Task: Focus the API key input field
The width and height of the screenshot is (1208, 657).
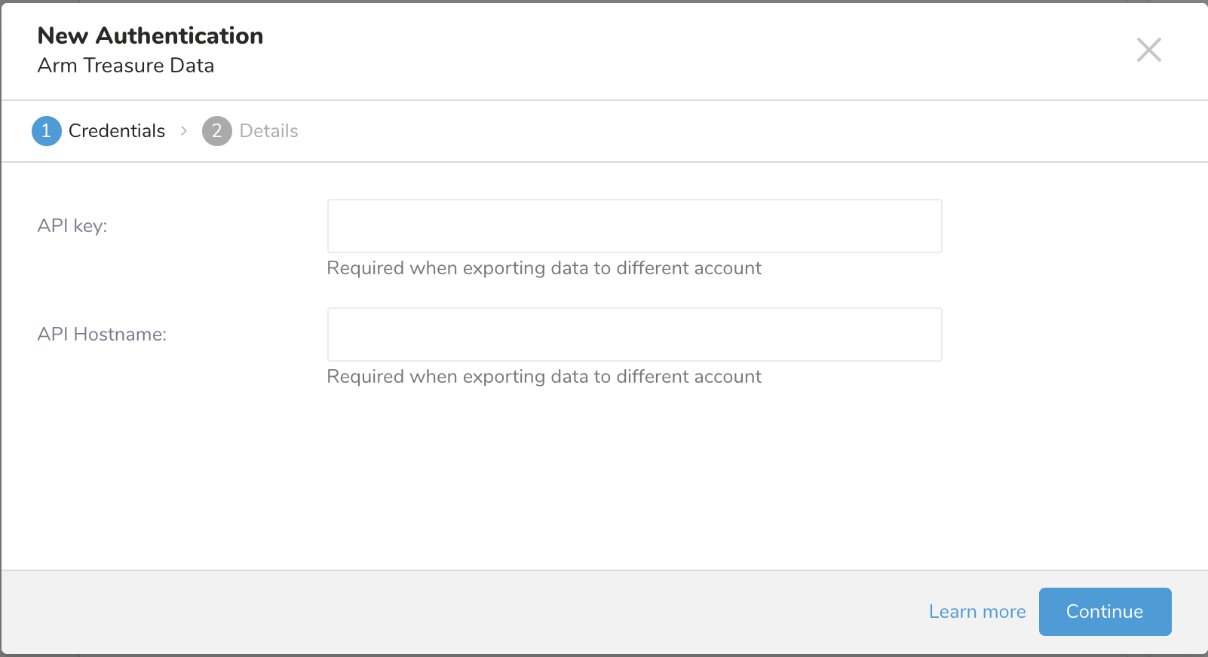Action: (634, 226)
